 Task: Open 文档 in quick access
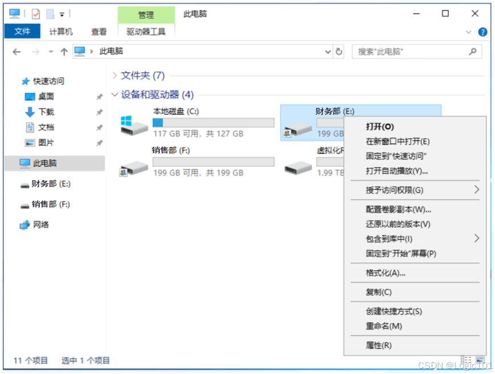(46, 127)
